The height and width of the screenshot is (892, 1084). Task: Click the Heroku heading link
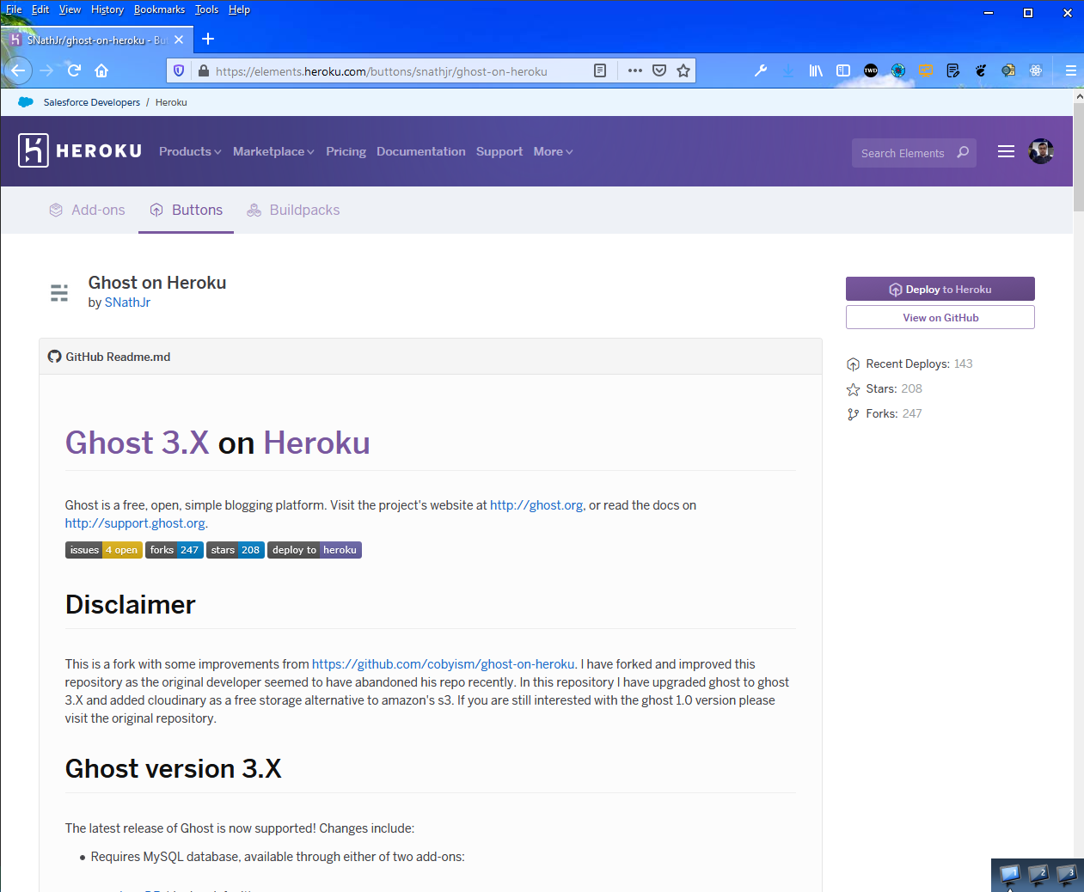(316, 443)
